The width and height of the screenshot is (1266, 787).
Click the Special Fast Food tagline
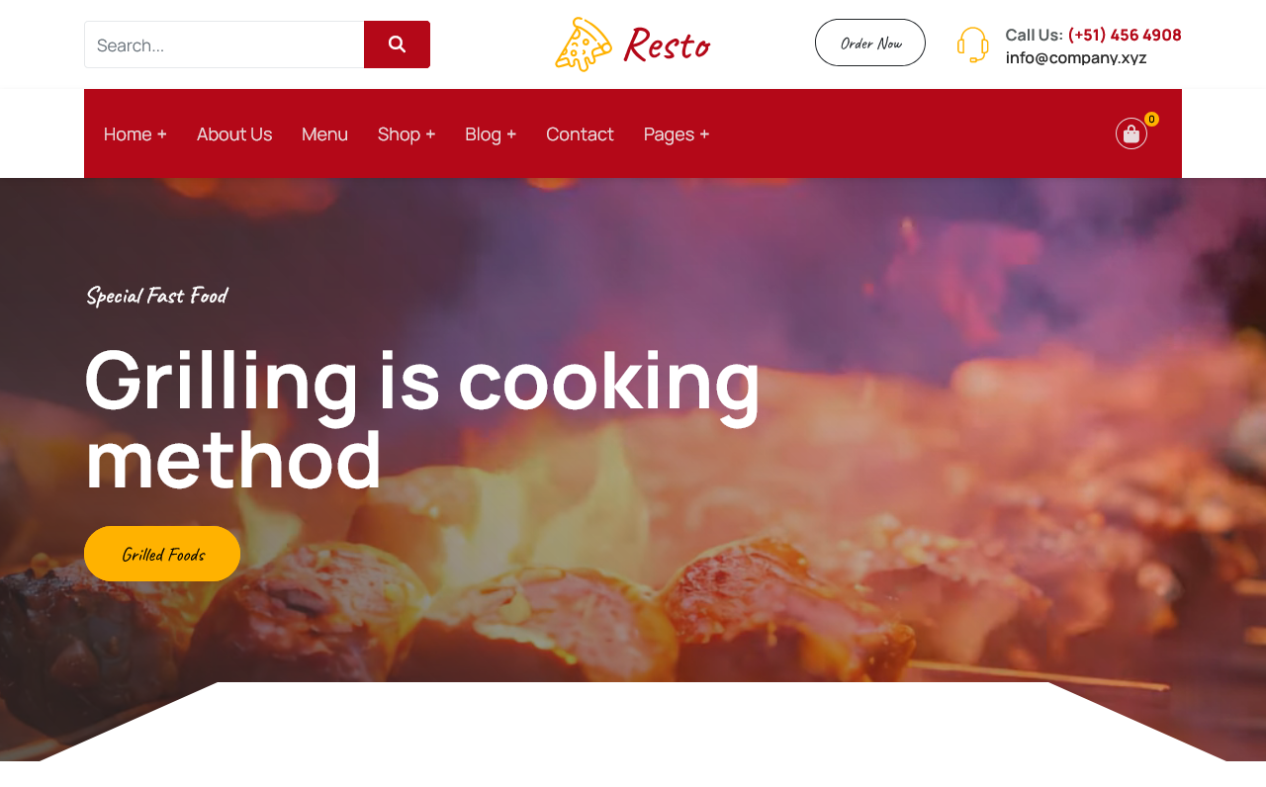tap(156, 296)
